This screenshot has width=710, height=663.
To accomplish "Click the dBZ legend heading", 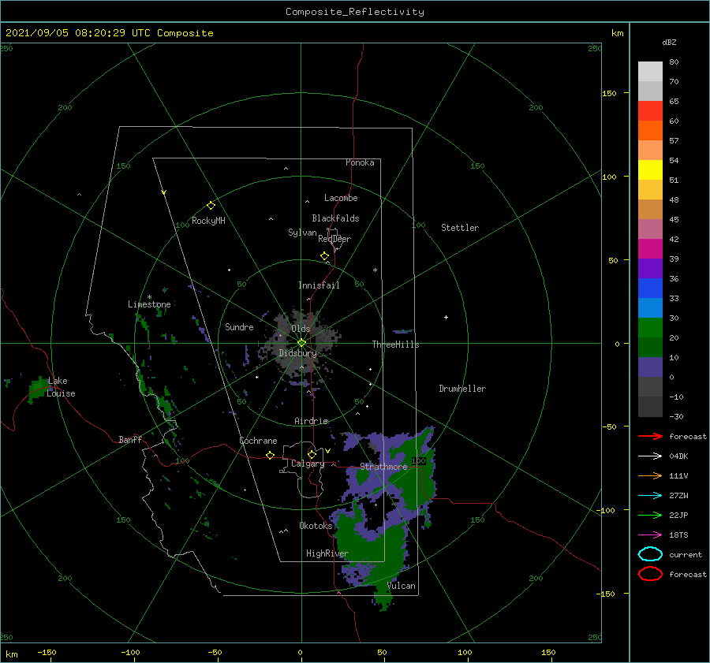I will (669, 42).
